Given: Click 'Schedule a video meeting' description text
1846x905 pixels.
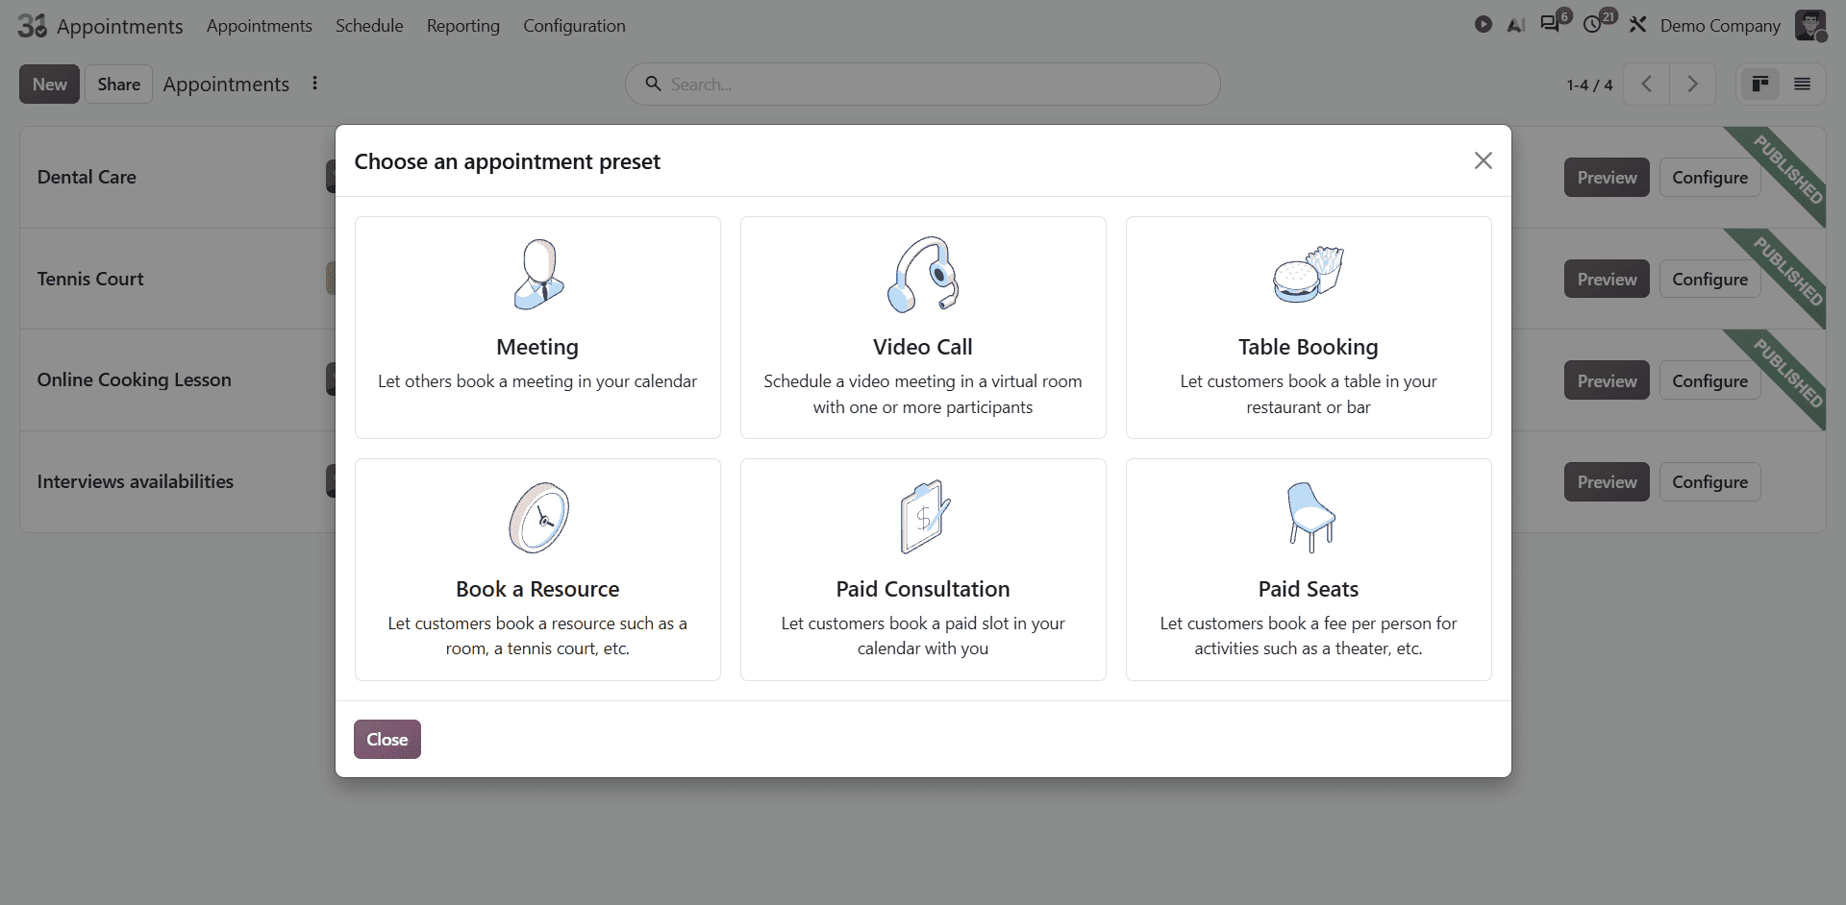Looking at the screenshot, I should 923,394.
